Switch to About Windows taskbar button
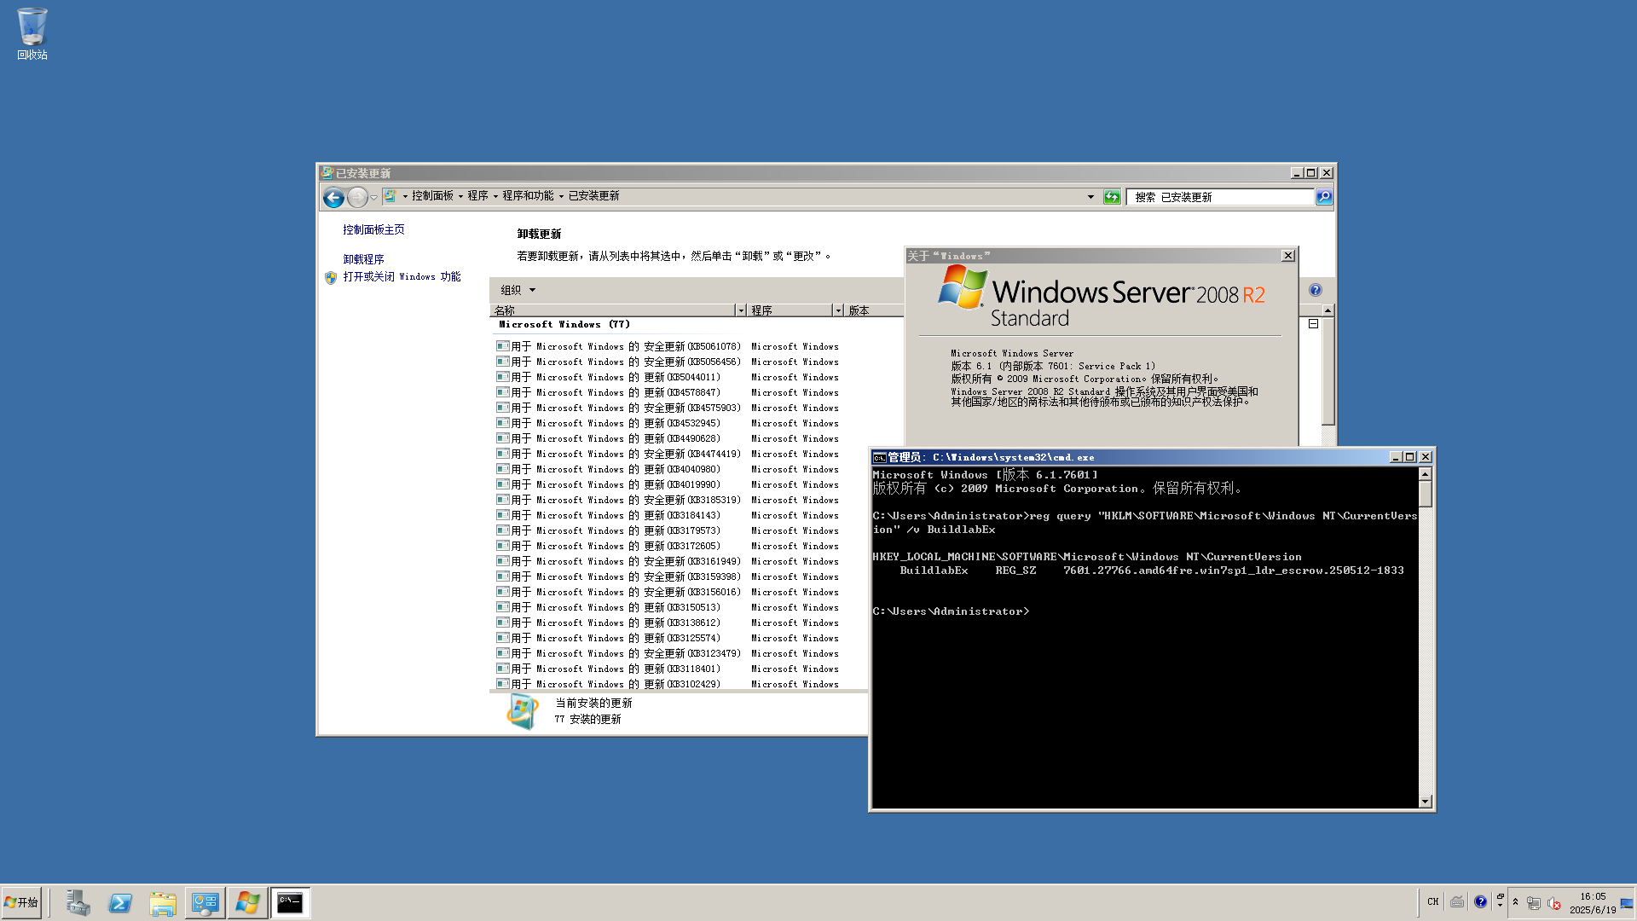 pyautogui.click(x=247, y=902)
